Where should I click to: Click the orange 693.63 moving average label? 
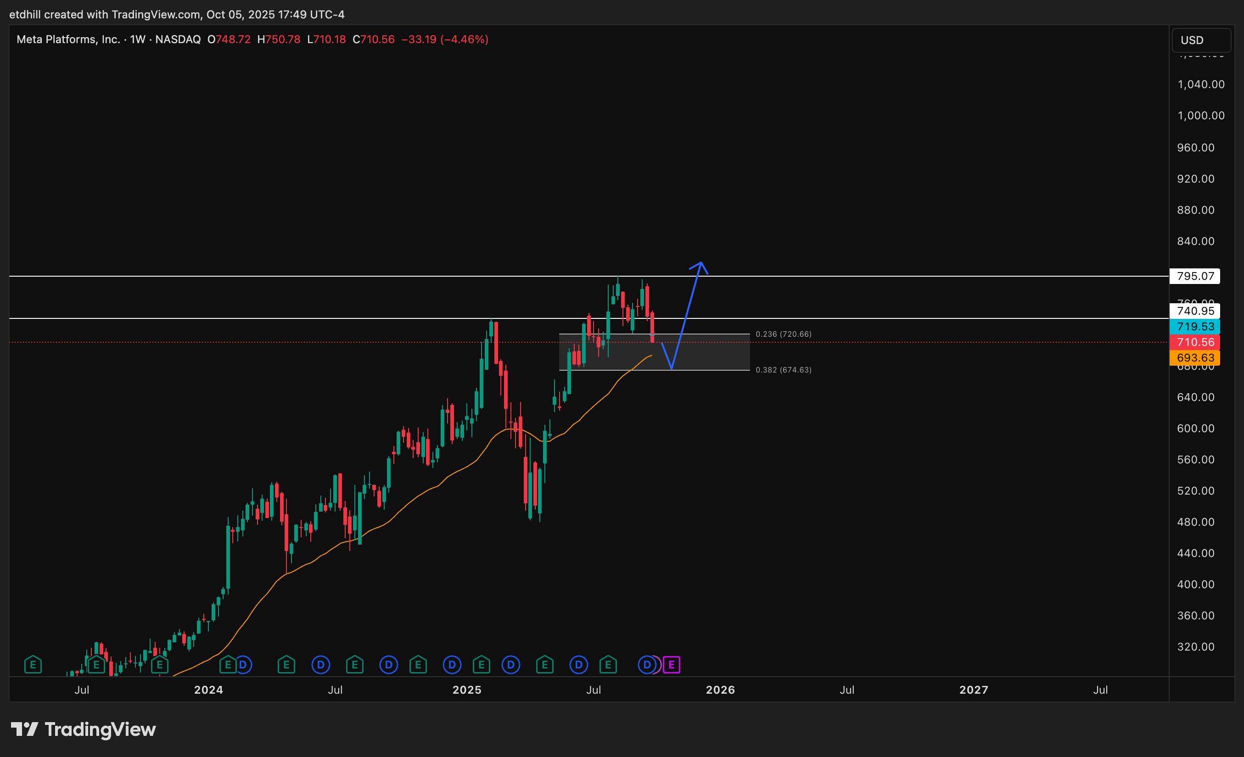point(1195,358)
